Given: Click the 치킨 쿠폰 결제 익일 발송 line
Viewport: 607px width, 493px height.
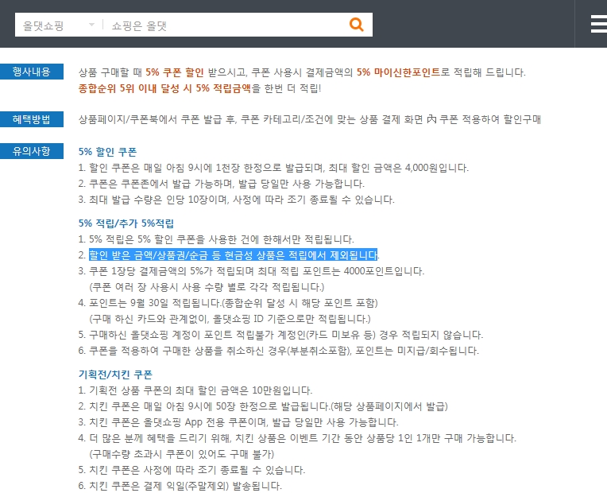Looking at the screenshot, I should [180, 485].
